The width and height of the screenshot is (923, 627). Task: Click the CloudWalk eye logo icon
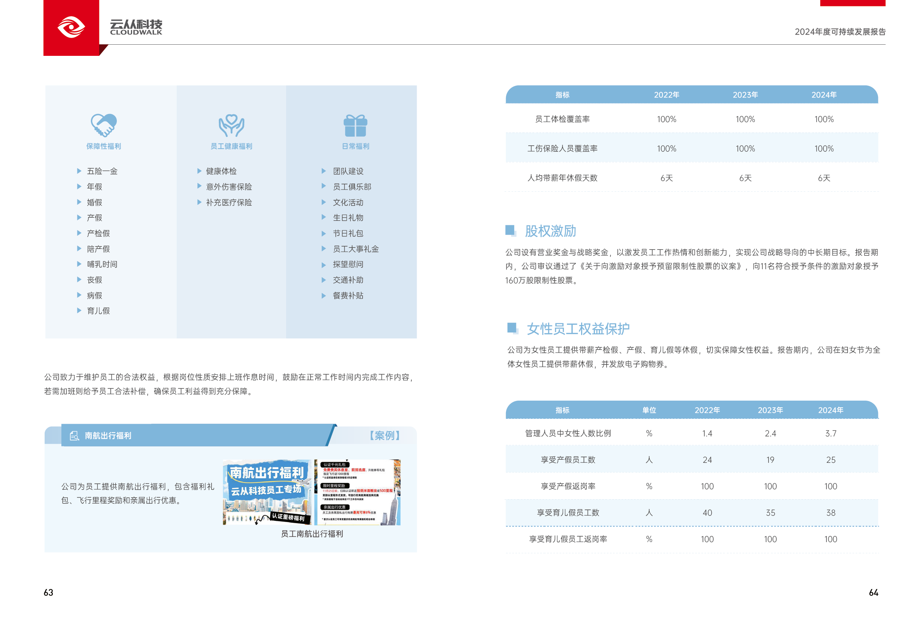[71, 28]
